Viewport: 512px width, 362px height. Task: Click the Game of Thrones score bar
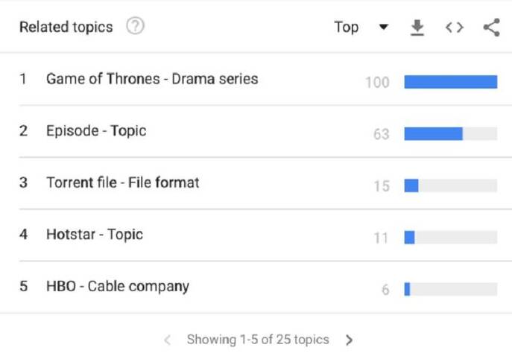point(450,82)
